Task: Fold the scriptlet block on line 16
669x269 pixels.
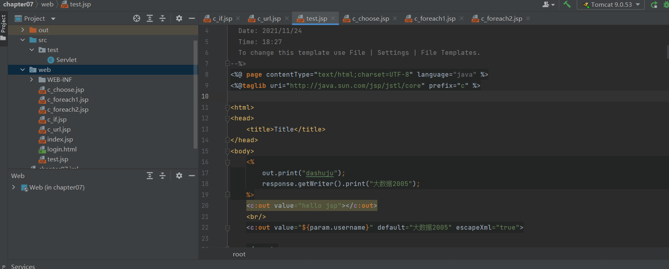Action: point(228,162)
